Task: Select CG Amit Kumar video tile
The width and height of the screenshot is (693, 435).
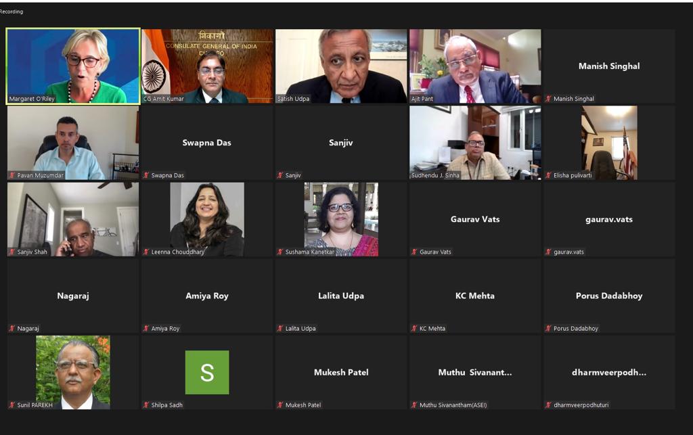Action: tap(207, 66)
